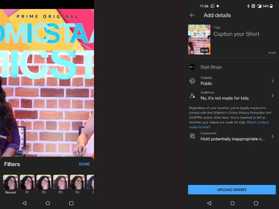Expand the Comments chevron arrow
Image resolution: width=279 pixels, height=209 pixels.
[273, 136]
